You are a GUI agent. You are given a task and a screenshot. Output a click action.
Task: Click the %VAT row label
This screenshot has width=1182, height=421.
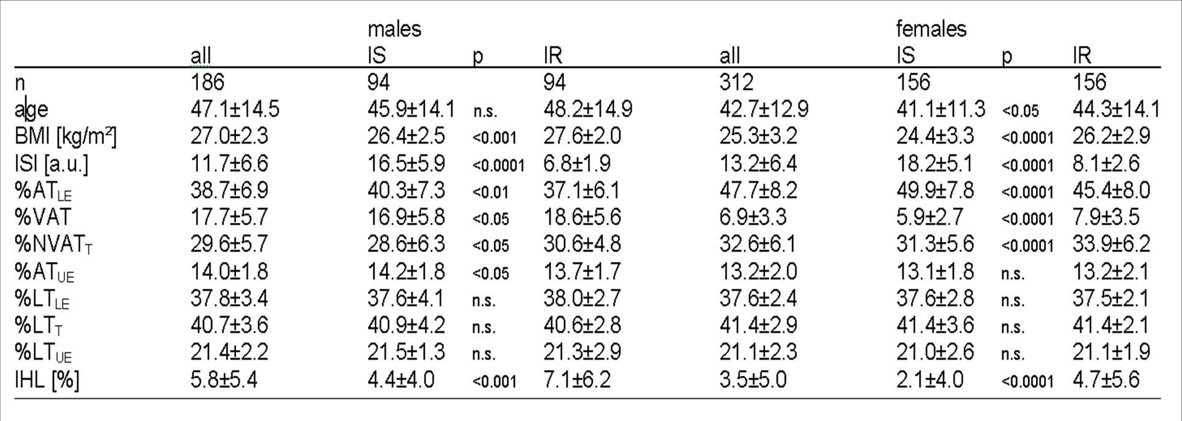(43, 217)
